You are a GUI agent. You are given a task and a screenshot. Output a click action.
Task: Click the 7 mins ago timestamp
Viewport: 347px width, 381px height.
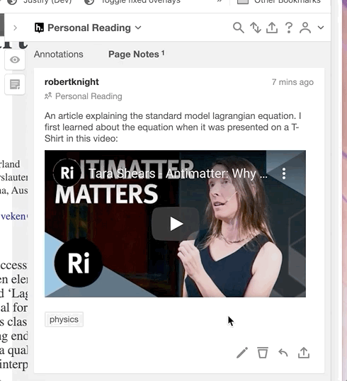click(292, 82)
